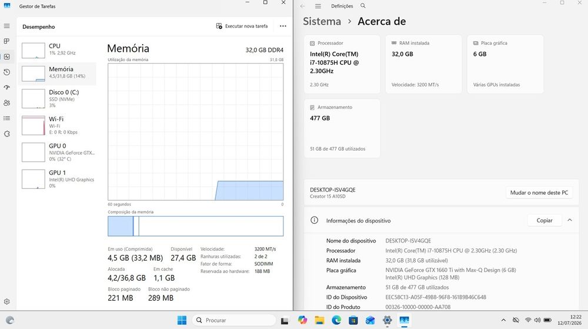Open Details page icon in sidebar

pos(6,118)
